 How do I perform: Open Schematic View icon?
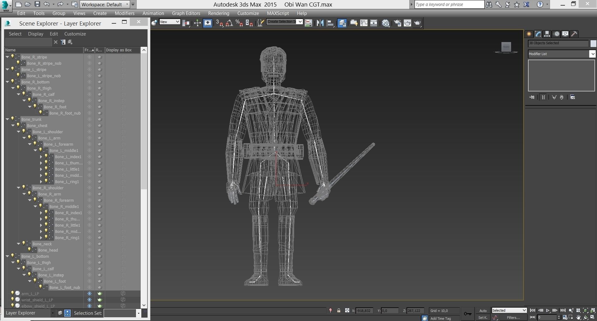pos(374,23)
